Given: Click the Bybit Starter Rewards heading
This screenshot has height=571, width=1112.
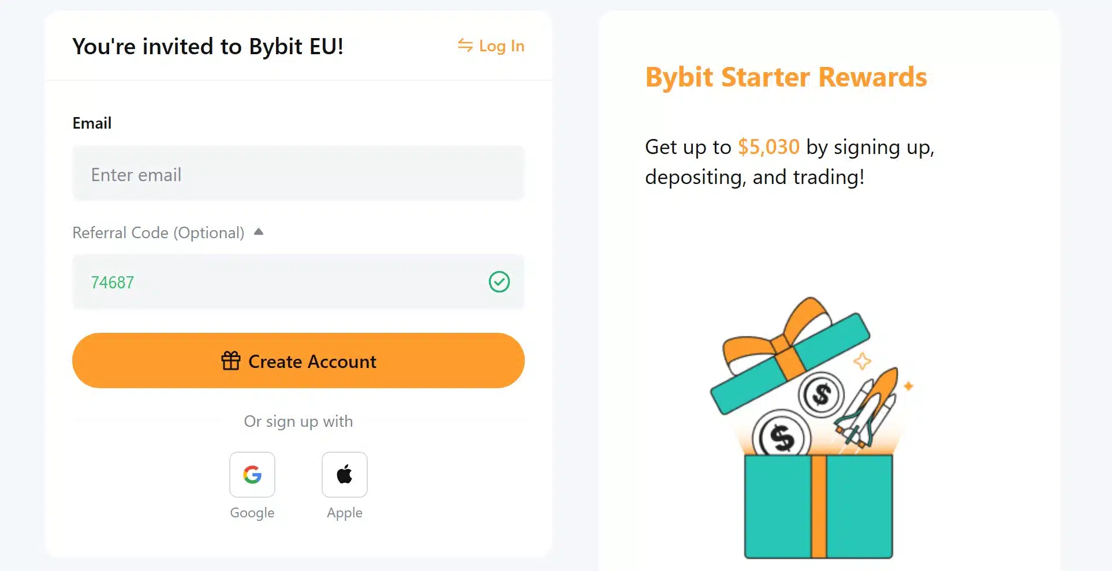Looking at the screenshot, I should click(785, 76).
